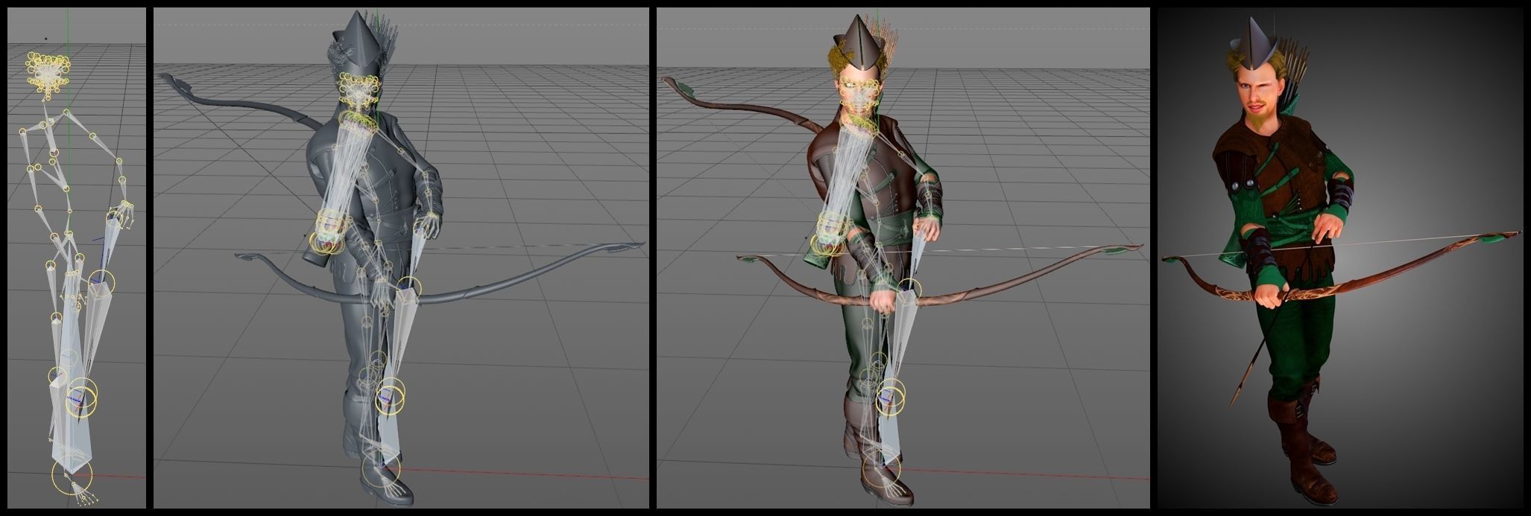Screen dimensions: 1531x516
Task: Click the gray model's pointed hat
Action: click(357, 41)
